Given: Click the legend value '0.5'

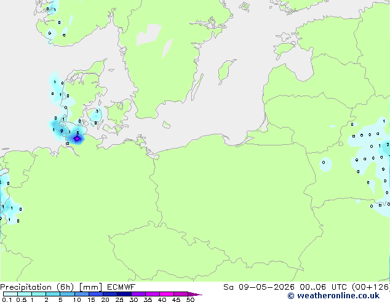Looking at the screenshot, I should [22, 300].
